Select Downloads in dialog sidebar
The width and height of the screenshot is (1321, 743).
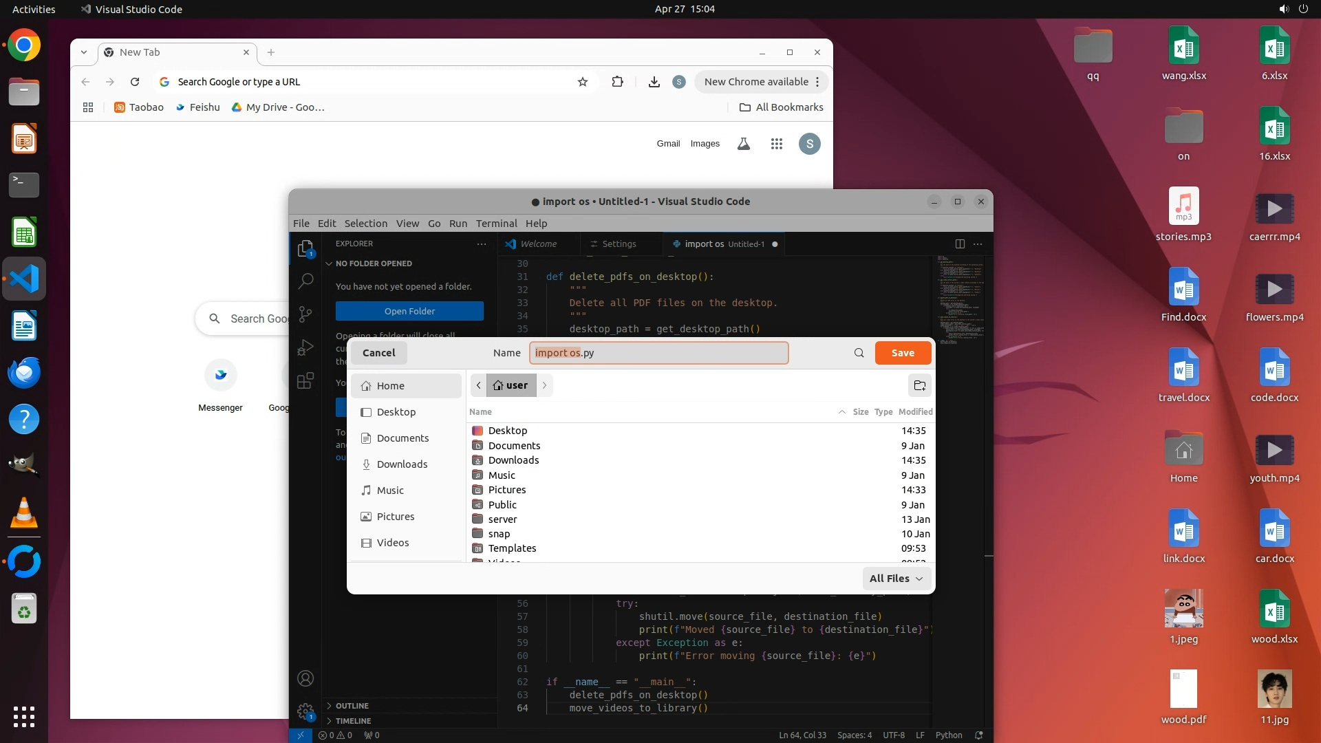click(x=402, y=464)
